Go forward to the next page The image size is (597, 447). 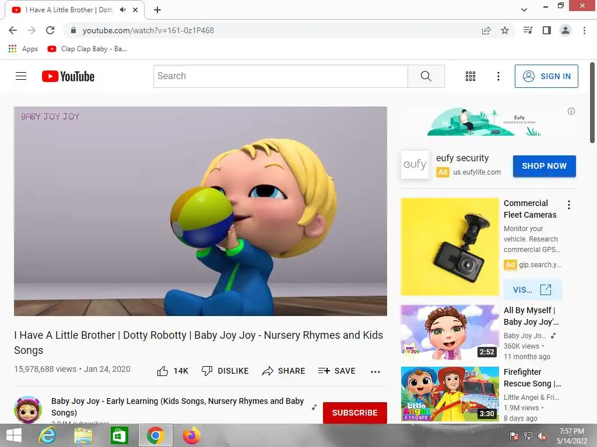(x=31, y=30)
